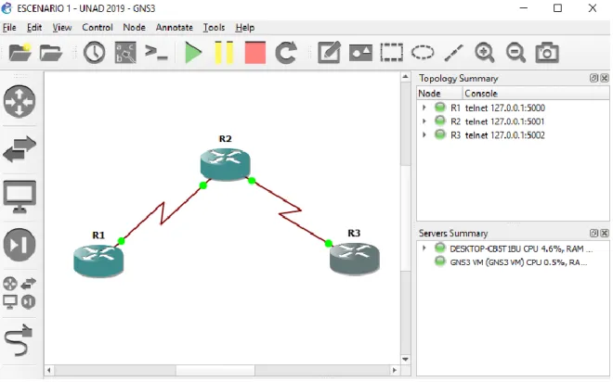Image resolution: width=613 pixels, height=382 pixels.
Task: Close the Servers Summary panel
Action: point(605,233)
